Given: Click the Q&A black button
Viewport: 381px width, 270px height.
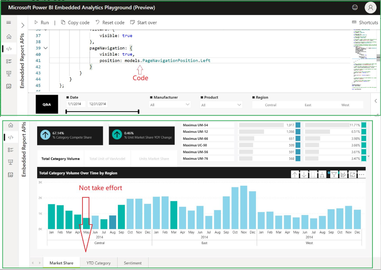Looking at the screenshot, I should [x=47, y=104].
